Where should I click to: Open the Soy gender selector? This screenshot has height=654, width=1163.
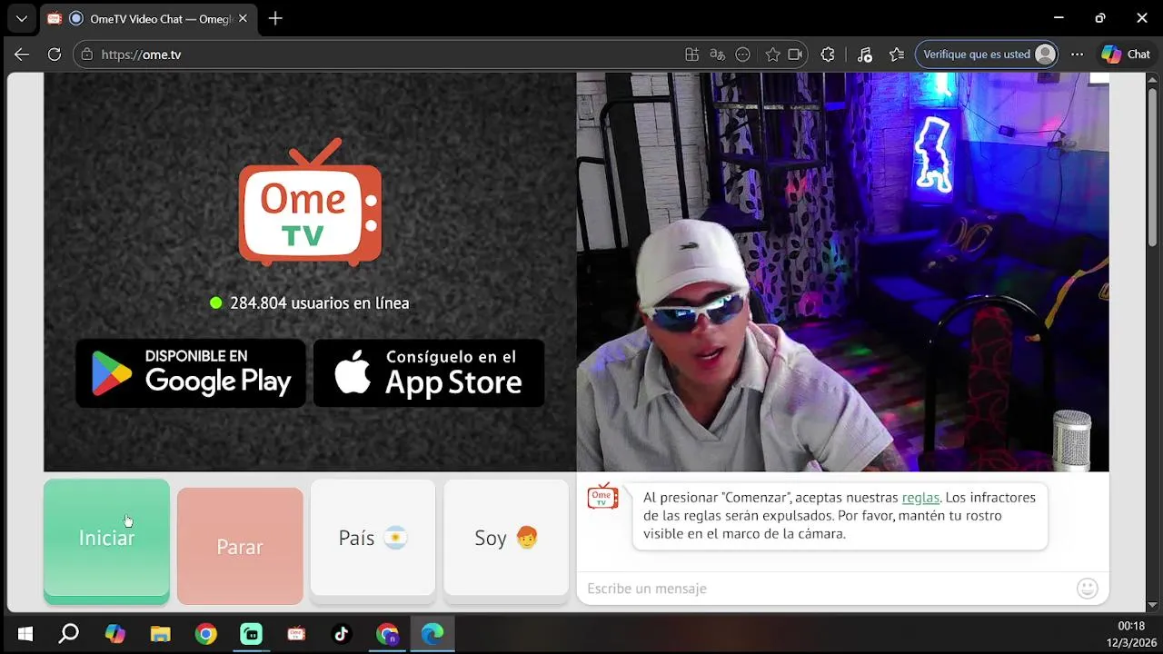coord(506,538)
